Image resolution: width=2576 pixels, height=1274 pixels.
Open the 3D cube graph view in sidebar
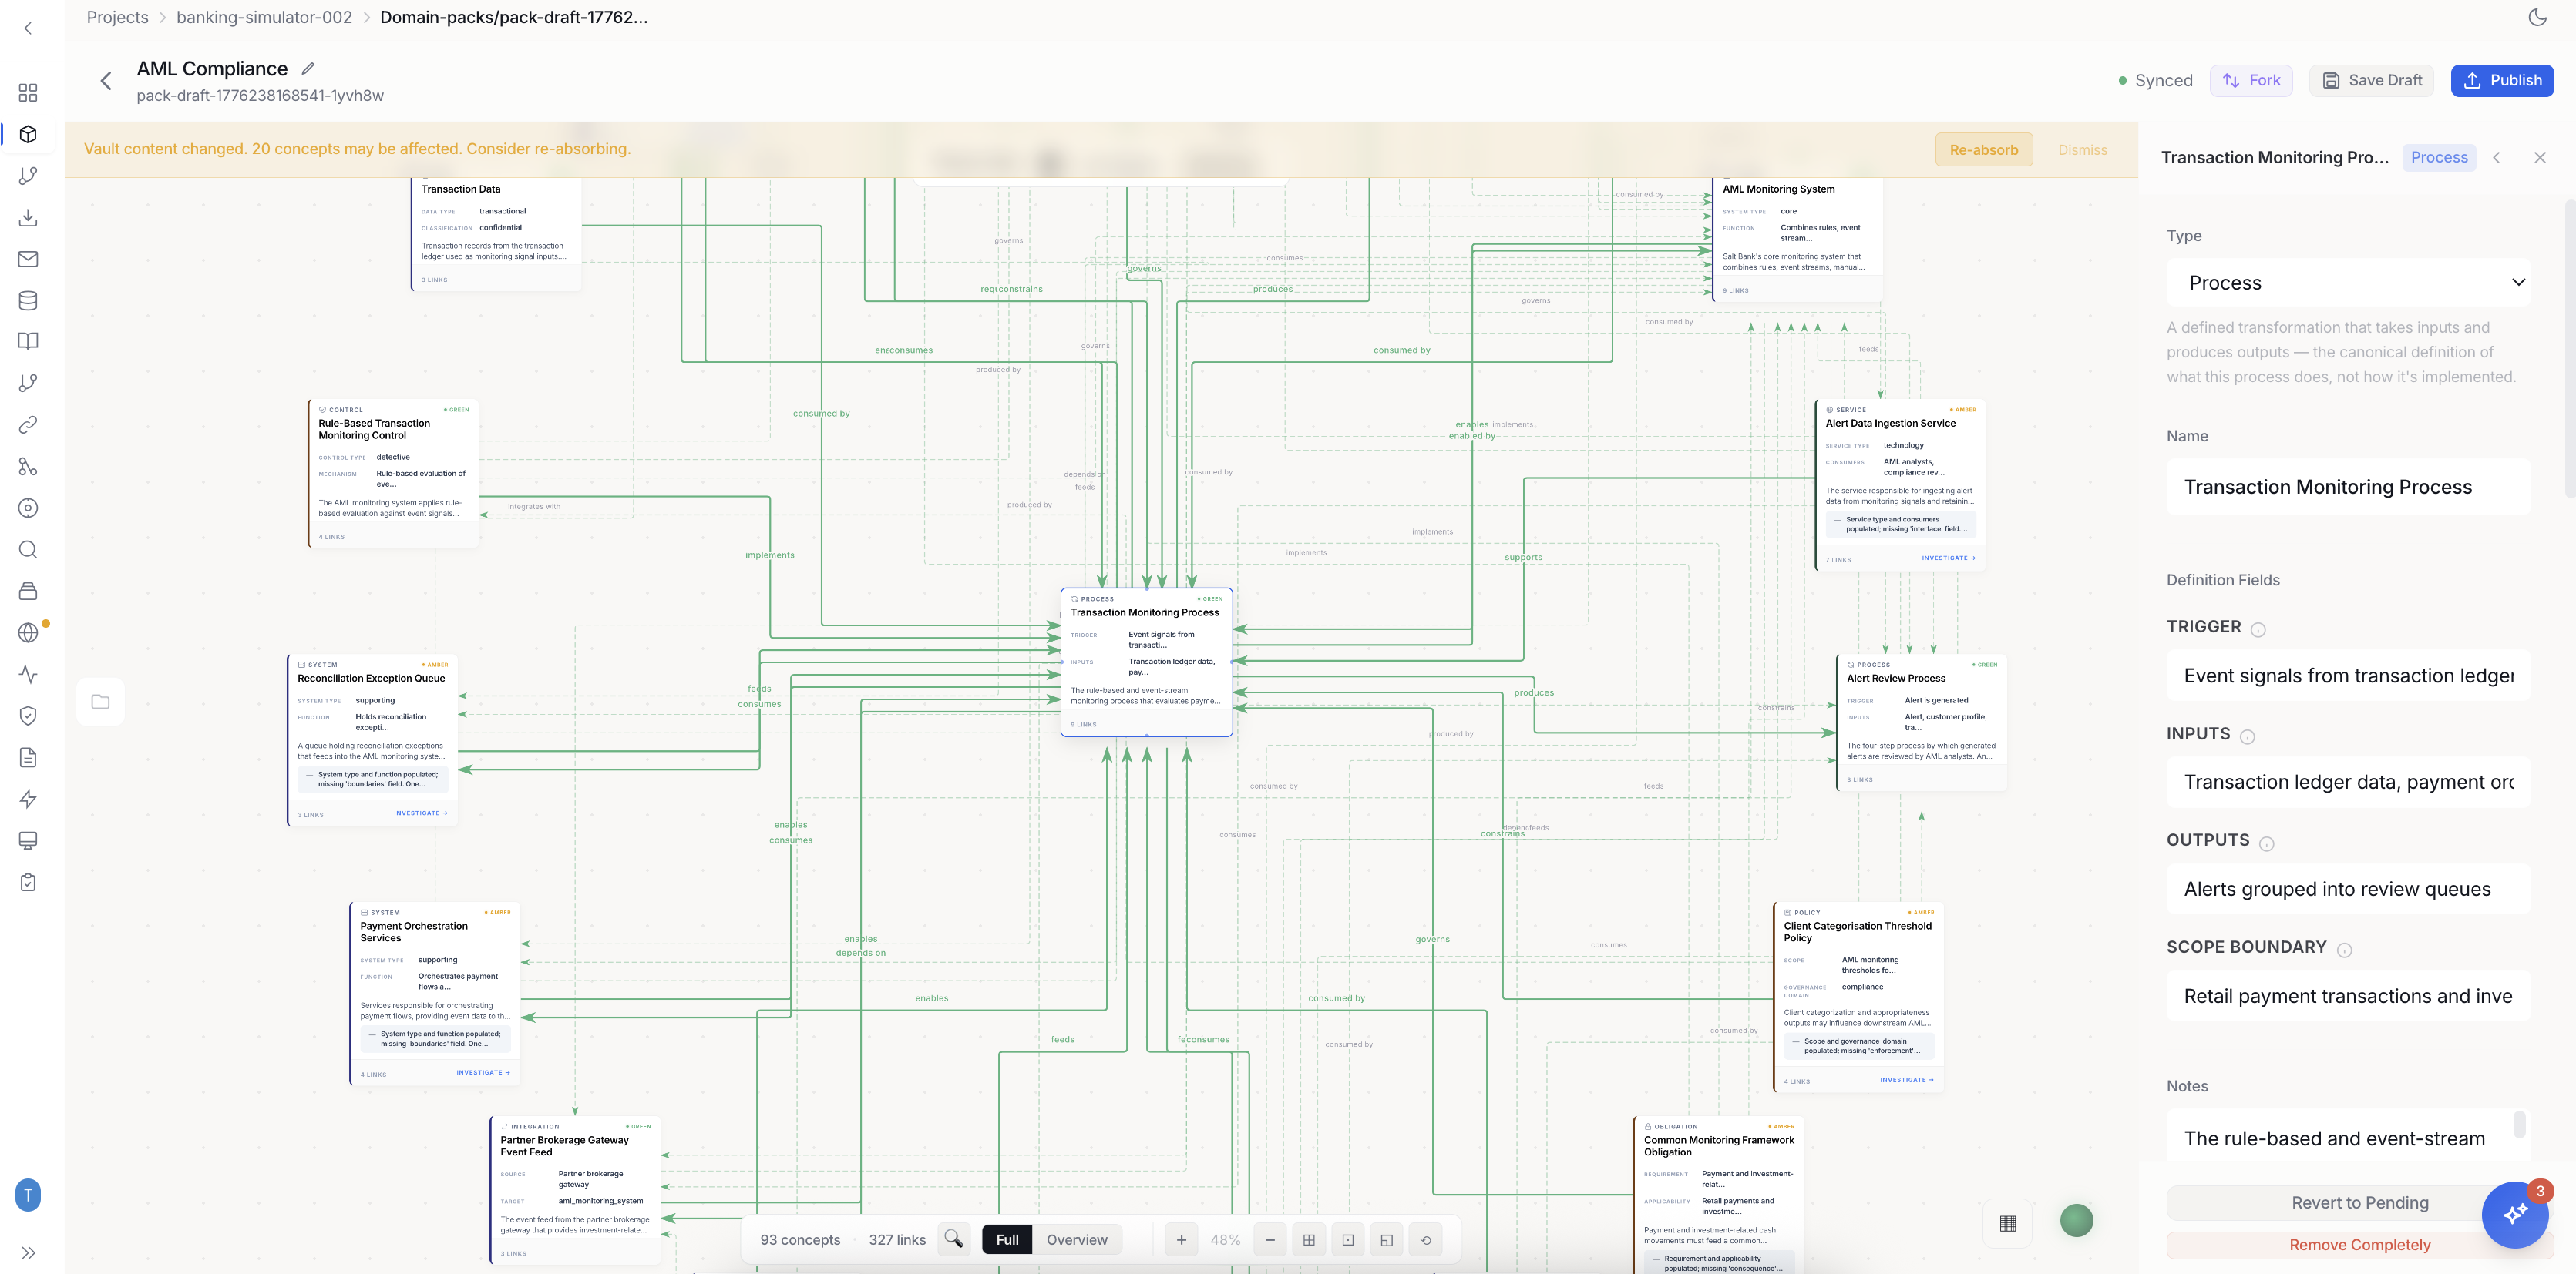pyautogui.click(x=28, y=134)
